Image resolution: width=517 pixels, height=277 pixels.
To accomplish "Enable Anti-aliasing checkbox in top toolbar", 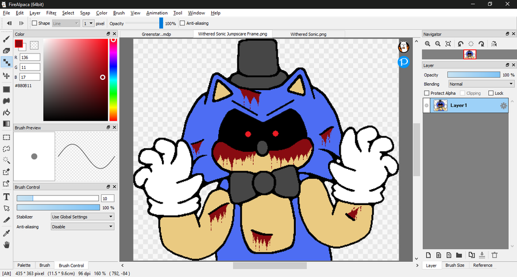I will pos(182,23).
